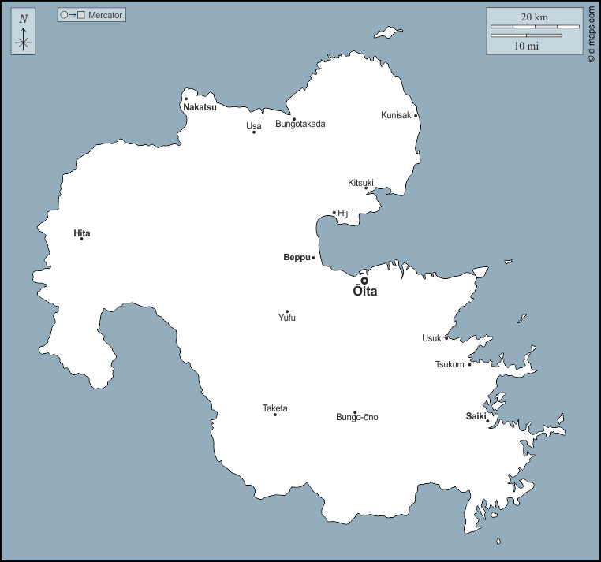Viewport: 601px width, 562px height.
Task: Click the Usuki city label
Action: tap(432, 338)
